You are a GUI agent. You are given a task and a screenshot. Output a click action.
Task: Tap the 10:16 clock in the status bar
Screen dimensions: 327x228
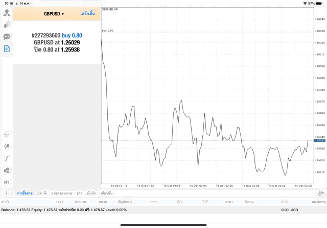(x=9, y=4)
